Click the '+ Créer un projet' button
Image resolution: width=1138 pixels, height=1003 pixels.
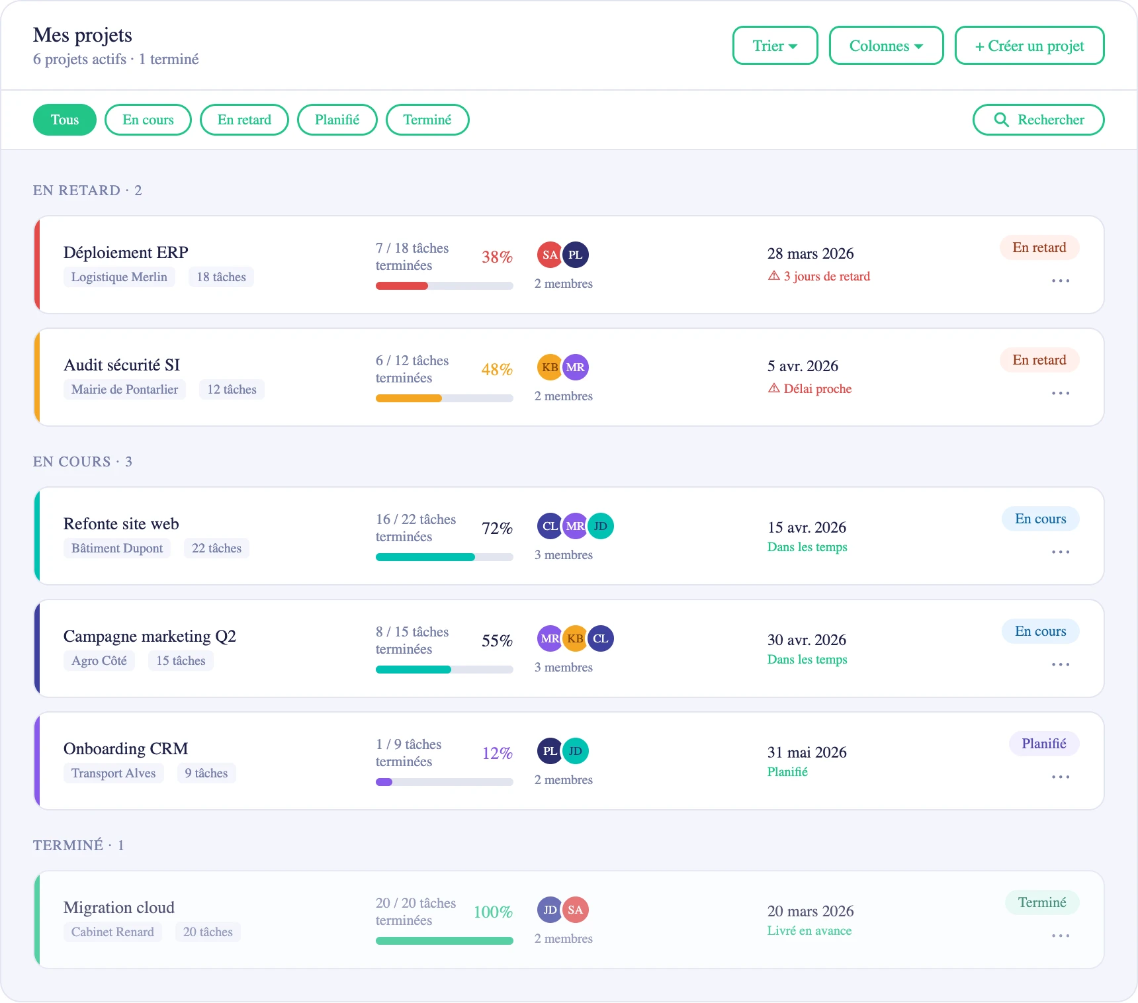(1029, 45)
